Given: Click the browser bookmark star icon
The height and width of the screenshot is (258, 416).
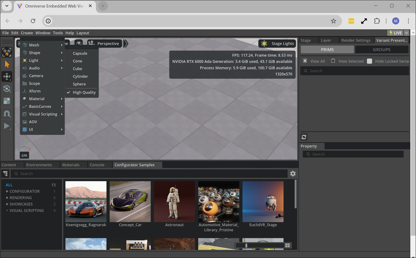Looking at the screenshot, I should [x=333, y=21].
